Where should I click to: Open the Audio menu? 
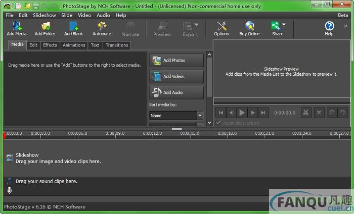point(103,15)
